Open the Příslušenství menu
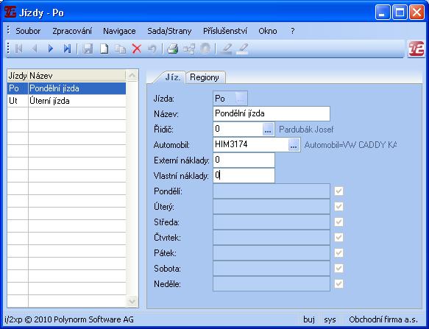429x329 pixels. [x=225, y=31]
